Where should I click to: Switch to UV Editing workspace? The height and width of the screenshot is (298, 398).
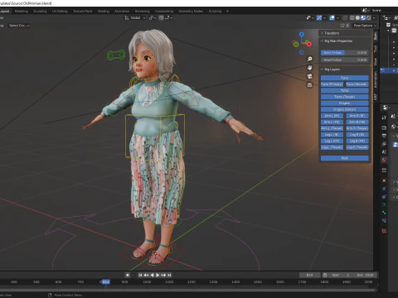[x=60, y=12]
